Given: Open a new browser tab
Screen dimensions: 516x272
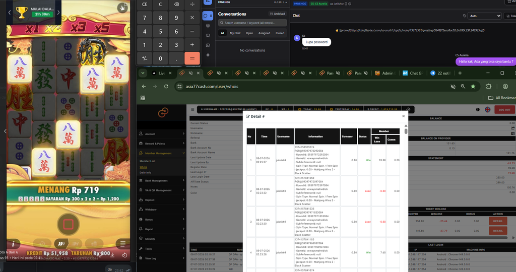Looking at the screenshot, I should pos(460,73).
